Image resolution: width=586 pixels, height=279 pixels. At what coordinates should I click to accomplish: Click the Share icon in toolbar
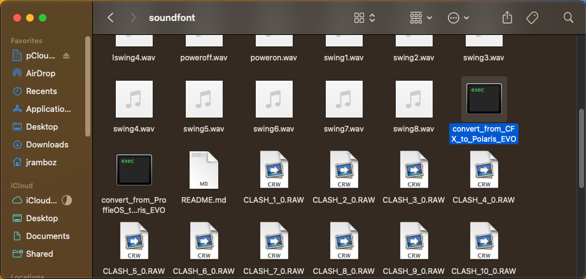pos(507,18)
